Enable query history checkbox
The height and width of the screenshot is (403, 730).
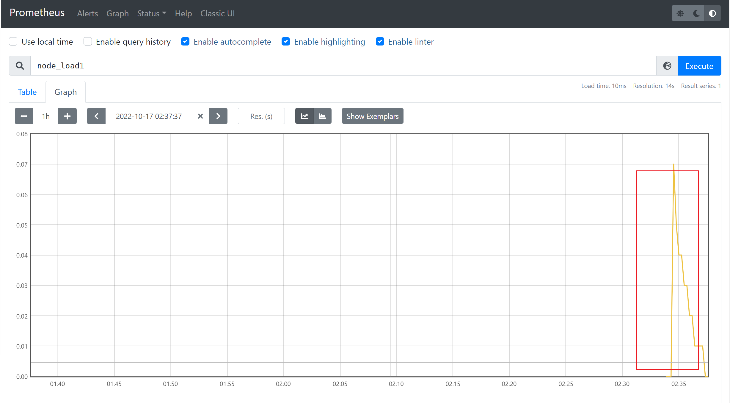point(88,42)
